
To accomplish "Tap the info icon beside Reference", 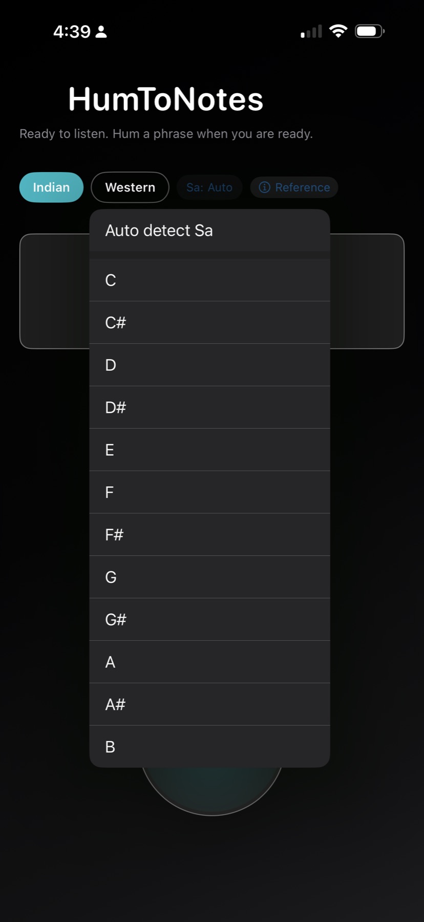I will (264, 187).
